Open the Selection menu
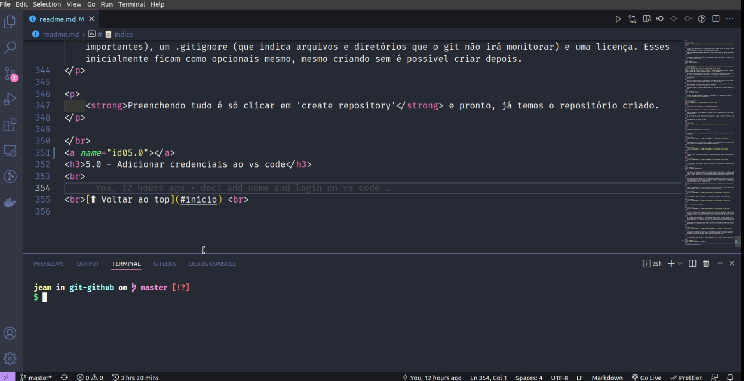 pyautogui.click(x=47, y=4)
